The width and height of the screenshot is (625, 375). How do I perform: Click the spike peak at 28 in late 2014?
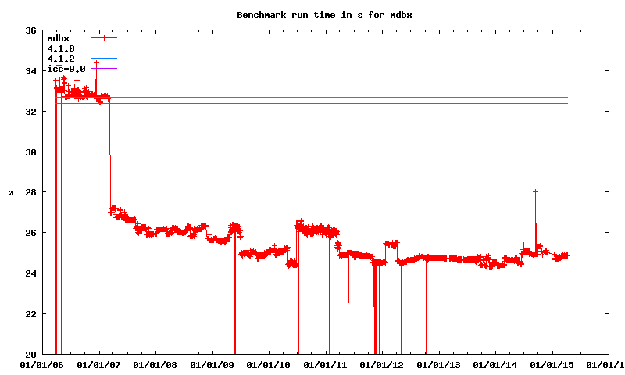click(535, 191)
